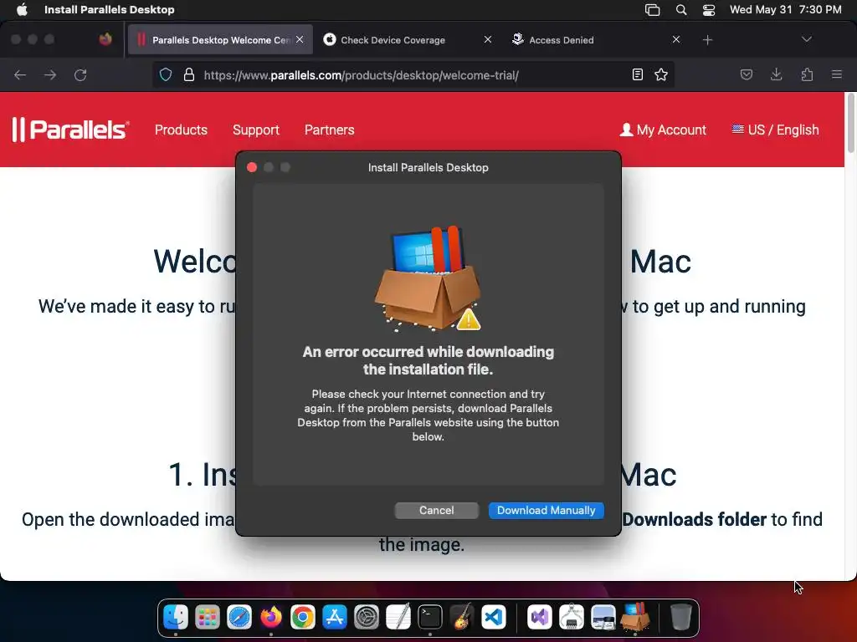Cancel the Parallels Desktop installation dialog
This screenshot has width=857, height=642.
[436, 511]
